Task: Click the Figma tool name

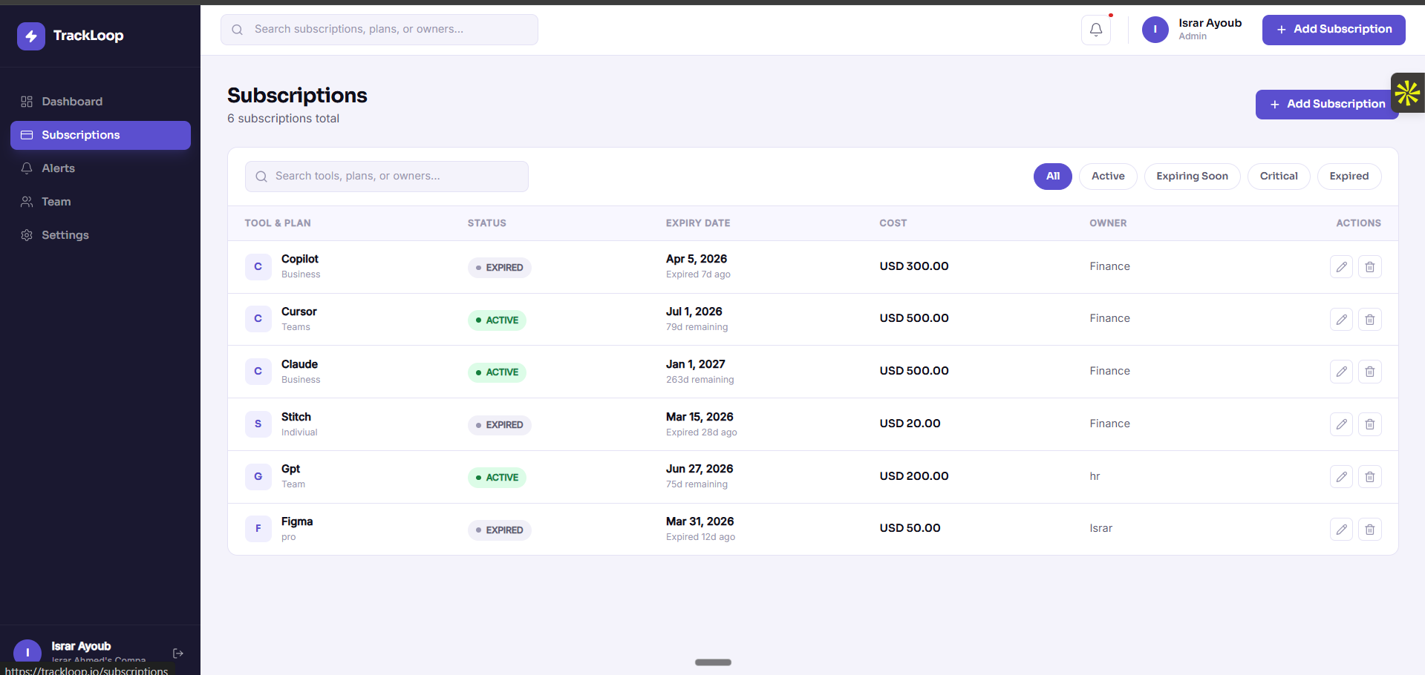Action: pyautogui.click(x=297, y=521)
